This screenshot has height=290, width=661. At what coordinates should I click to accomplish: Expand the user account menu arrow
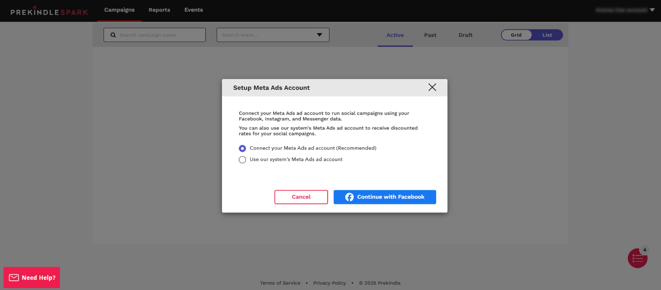pos(652,10)
